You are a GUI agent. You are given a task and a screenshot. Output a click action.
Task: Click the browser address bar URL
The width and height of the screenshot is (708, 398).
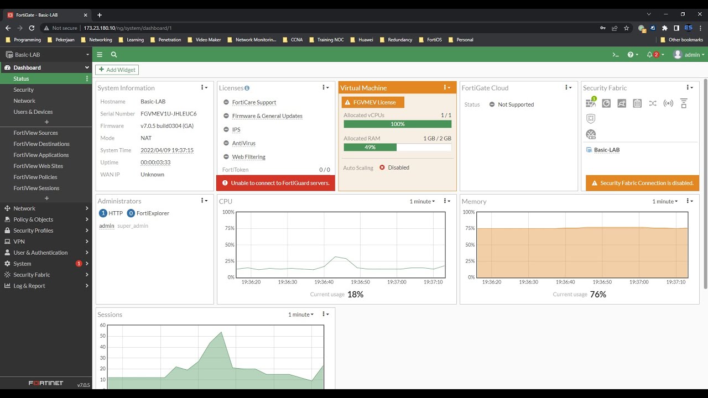pyautogui.click(x=128, y=28)
